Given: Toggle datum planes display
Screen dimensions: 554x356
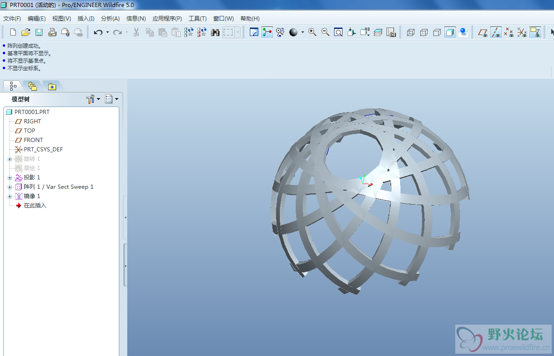Looking at the screenshot, I should pyautogui.click(x=482, y=32).
